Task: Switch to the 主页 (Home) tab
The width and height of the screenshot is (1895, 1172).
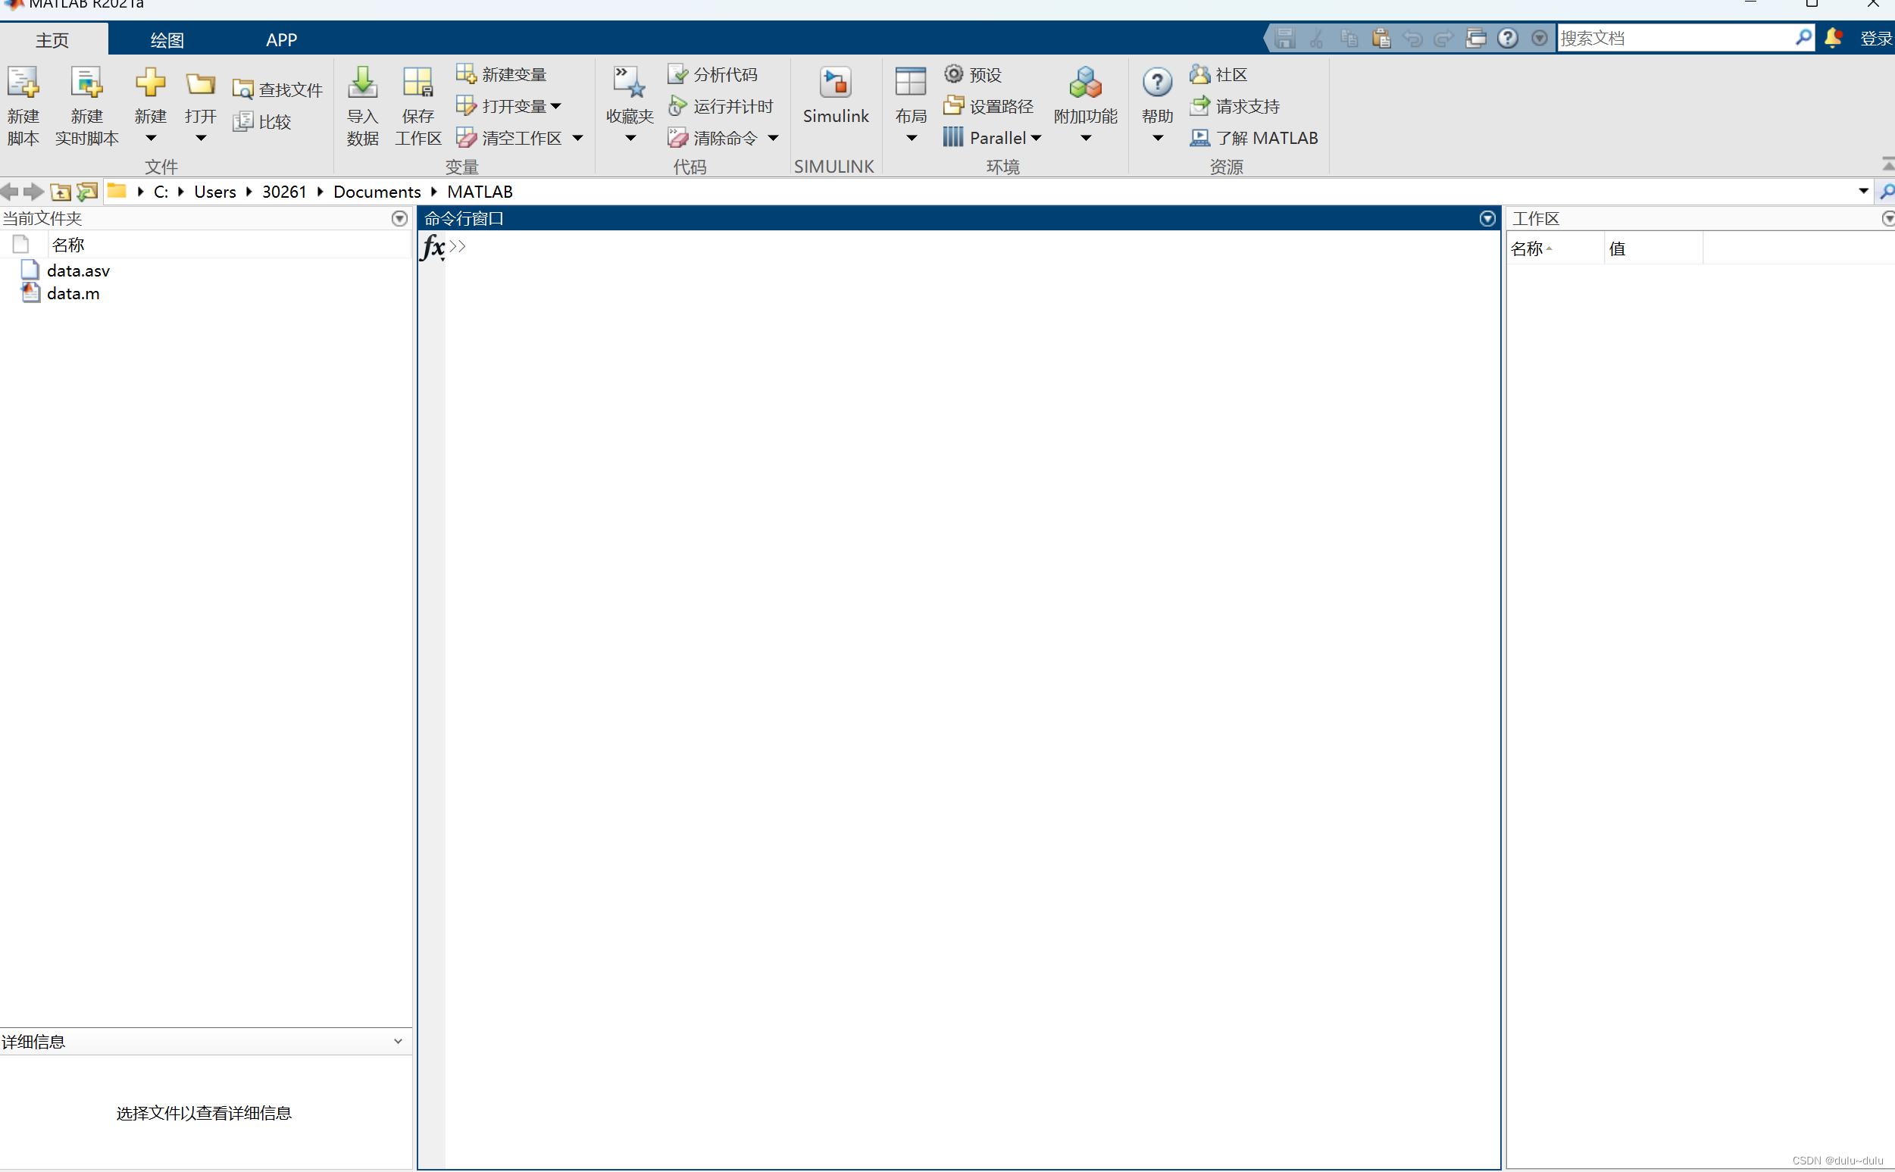Action: 53,39
